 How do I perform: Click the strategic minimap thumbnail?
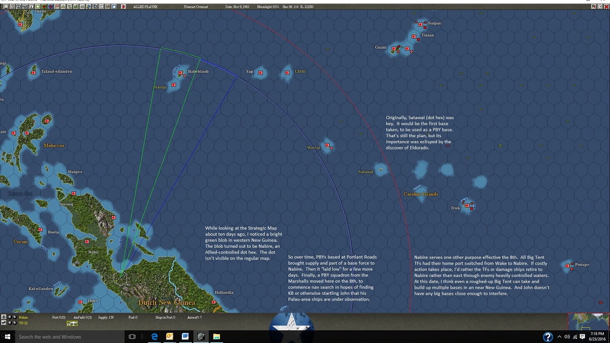coord(589,322)
